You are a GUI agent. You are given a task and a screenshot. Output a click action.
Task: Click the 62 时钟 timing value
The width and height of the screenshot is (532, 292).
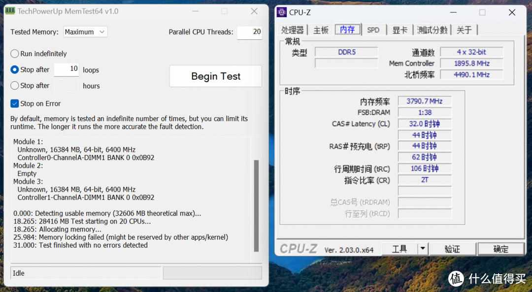(425, 157)
